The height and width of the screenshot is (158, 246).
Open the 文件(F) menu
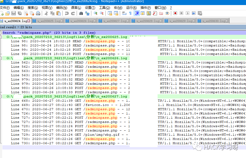click(x=5, y=8)
